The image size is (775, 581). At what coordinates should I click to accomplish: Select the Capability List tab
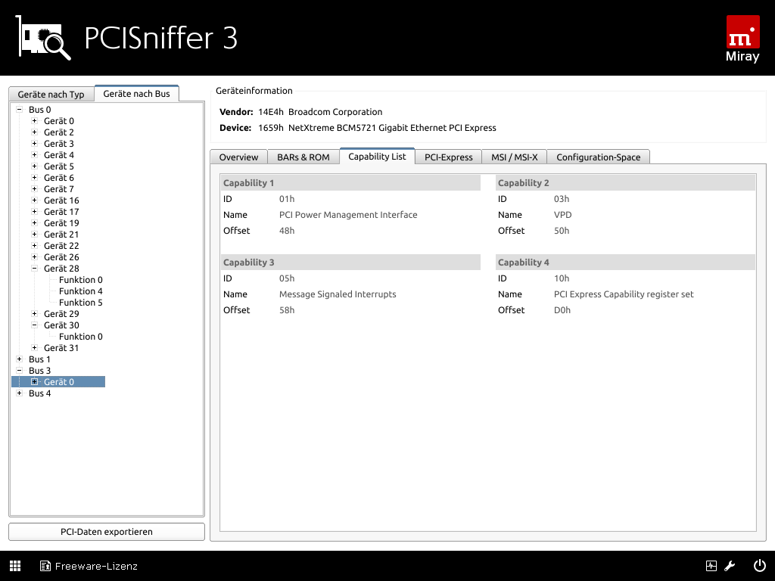tap(377, 156)
